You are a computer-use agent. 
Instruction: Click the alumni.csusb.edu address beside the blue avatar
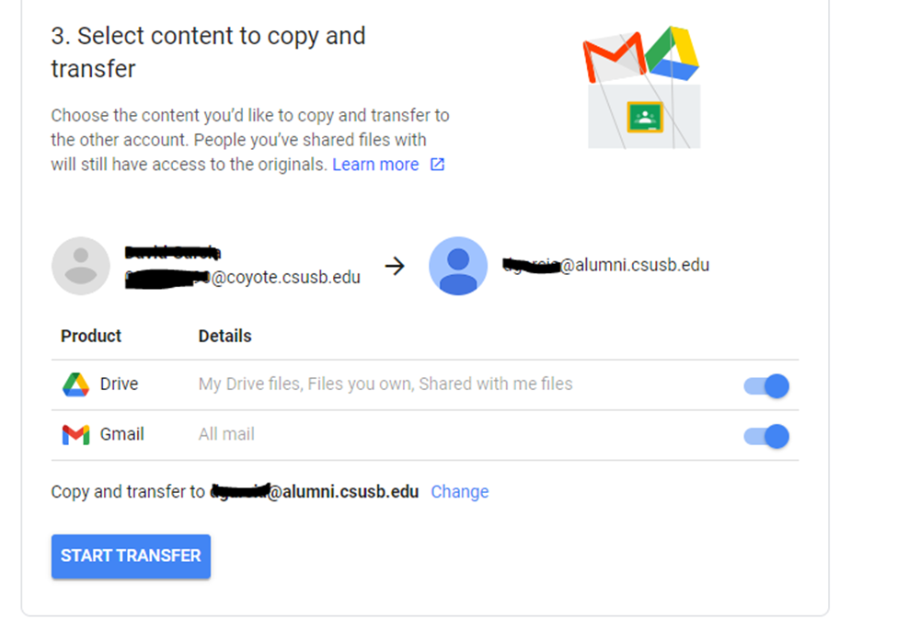[605, 266]
